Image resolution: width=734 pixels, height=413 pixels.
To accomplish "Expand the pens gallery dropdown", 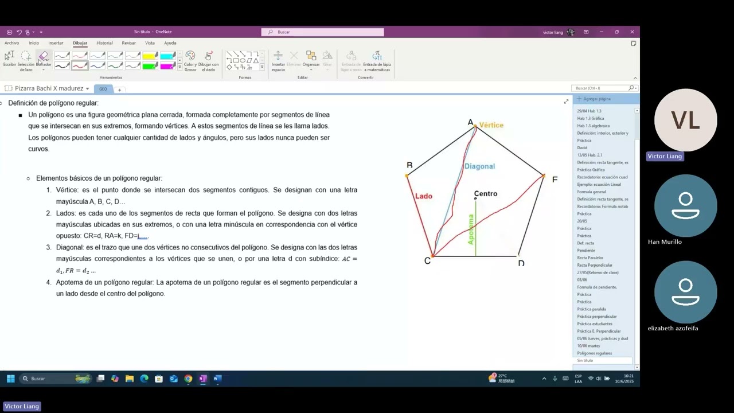I will pos(179,68).
